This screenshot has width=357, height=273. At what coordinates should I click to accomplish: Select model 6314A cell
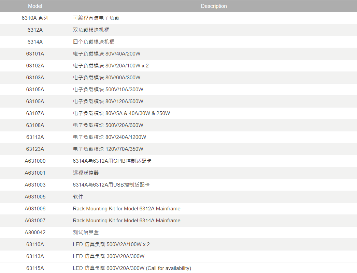tap(35, 42)
